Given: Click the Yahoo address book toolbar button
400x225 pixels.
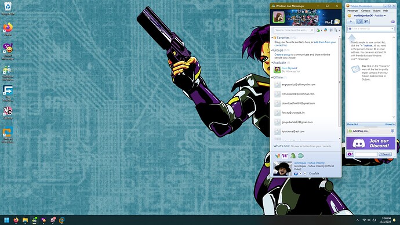Looking at the screenshot, I should tap(366, 21).
